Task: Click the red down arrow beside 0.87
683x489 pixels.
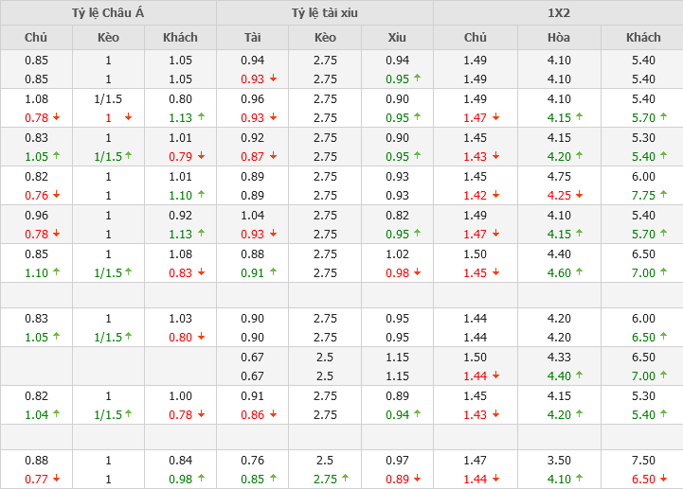Action: 273,156
